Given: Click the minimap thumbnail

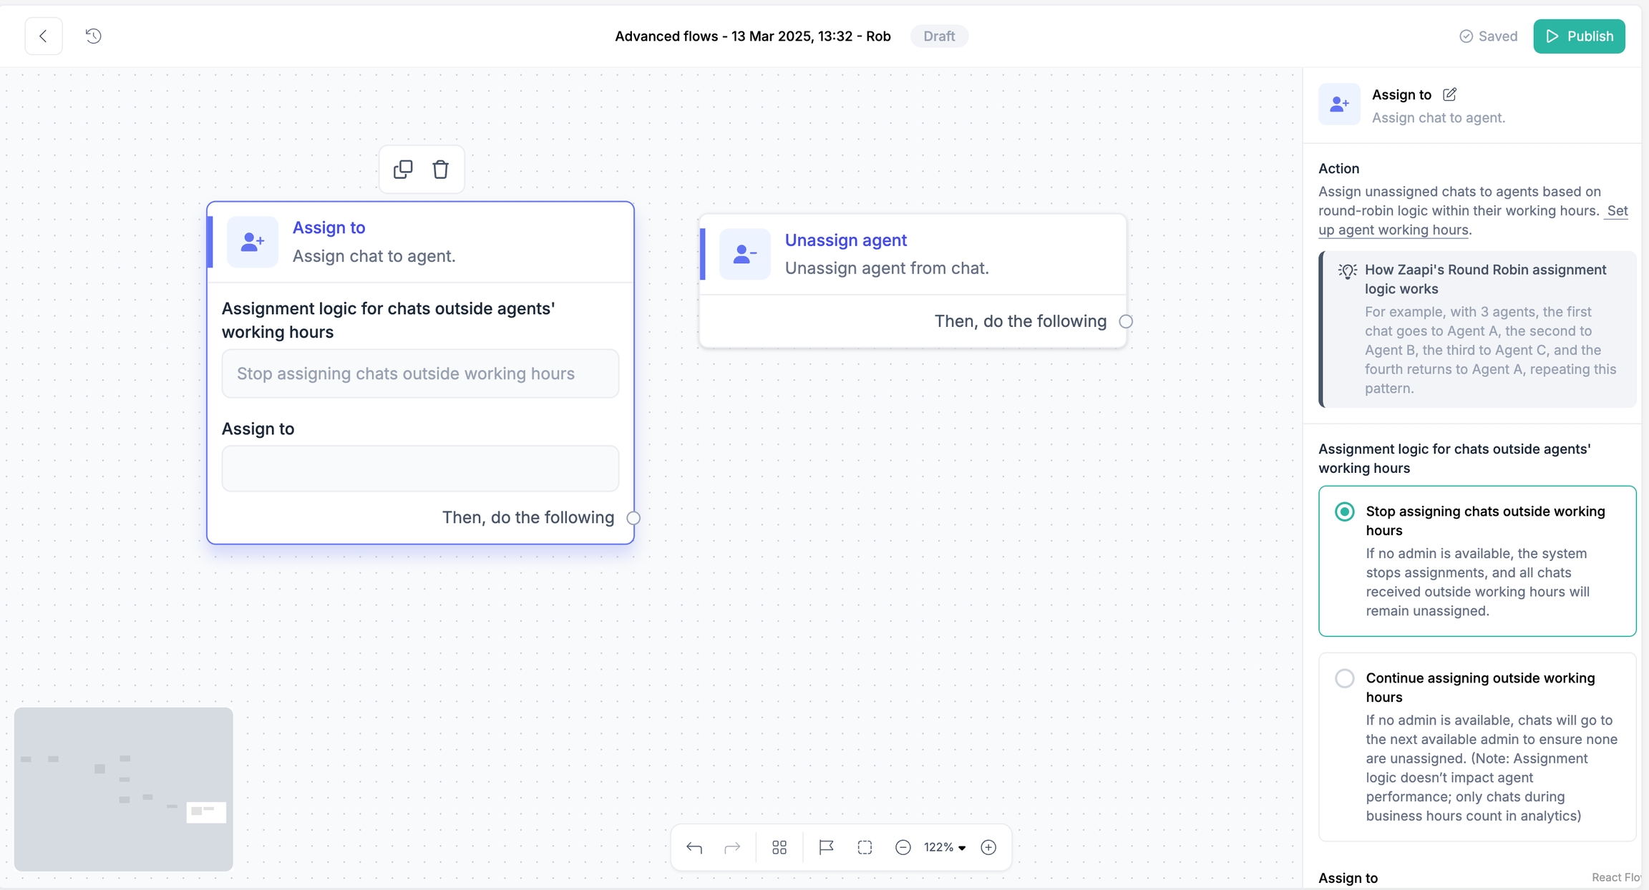Looking at the screenshot, I should pyautogui.click(x=123, y=789).
